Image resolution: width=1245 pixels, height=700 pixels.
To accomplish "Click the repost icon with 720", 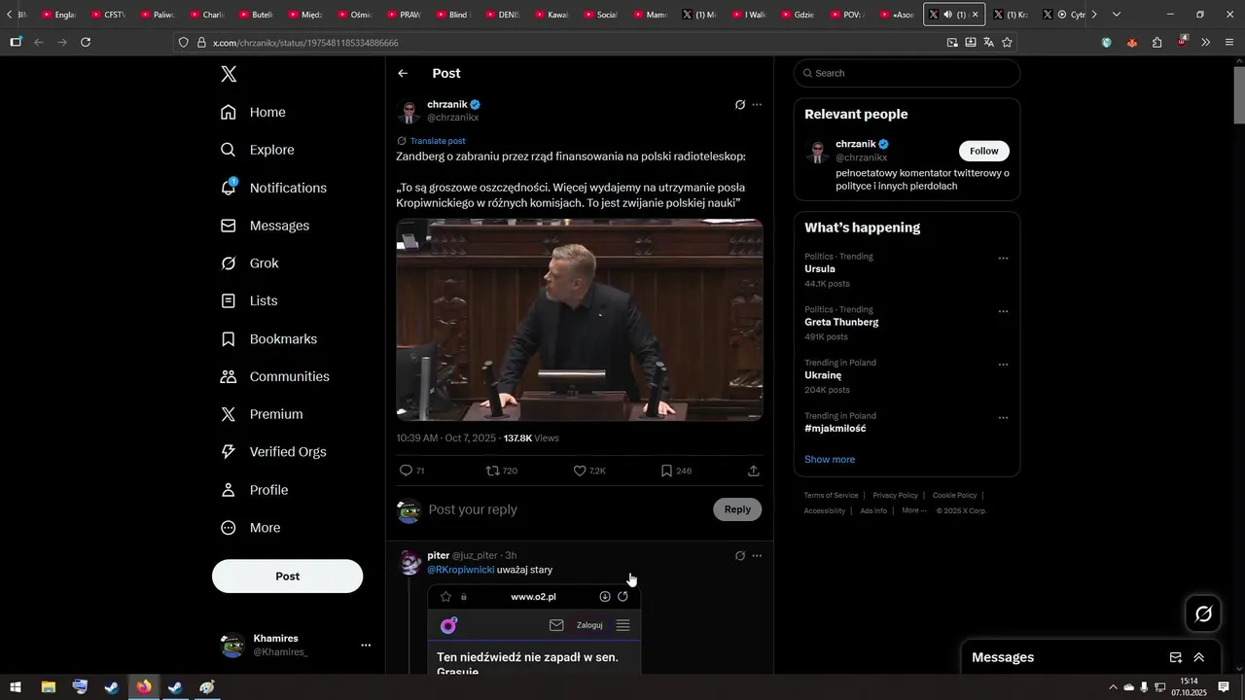I will click(x=492, y=471).
